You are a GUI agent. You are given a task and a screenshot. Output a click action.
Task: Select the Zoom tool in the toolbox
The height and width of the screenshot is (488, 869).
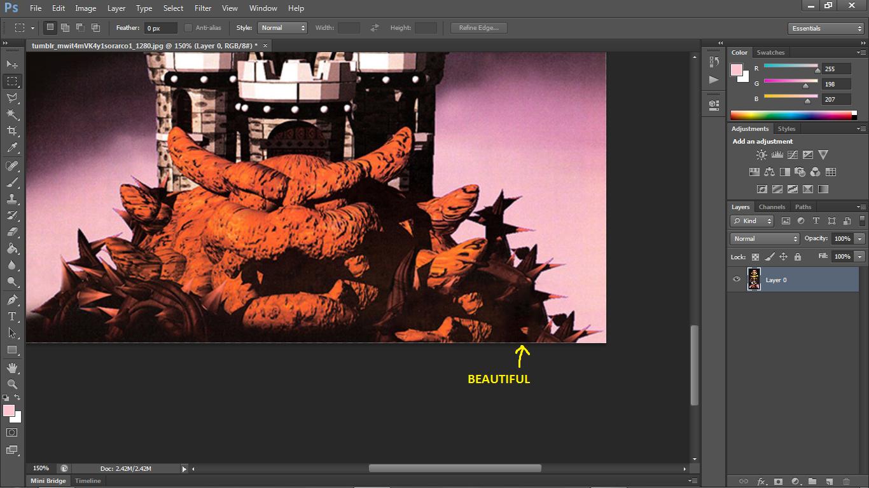[12, 384]
